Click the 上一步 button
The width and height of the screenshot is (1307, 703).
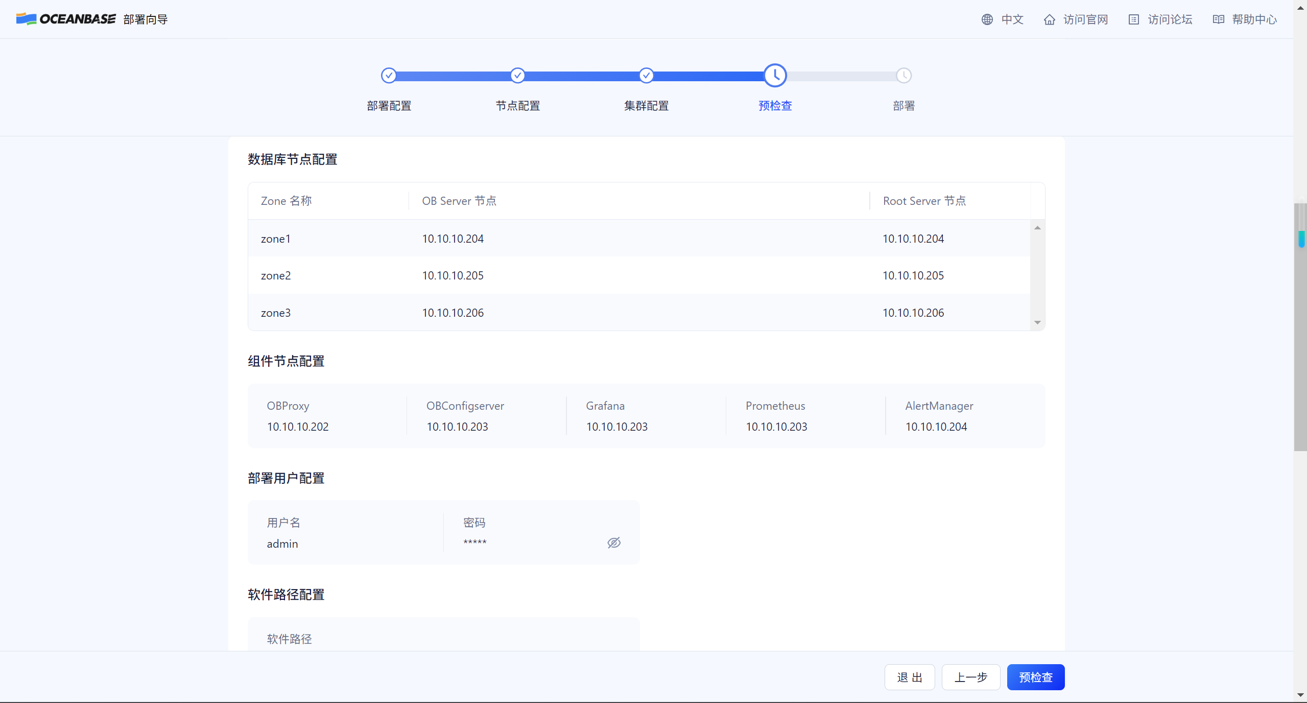970,677
